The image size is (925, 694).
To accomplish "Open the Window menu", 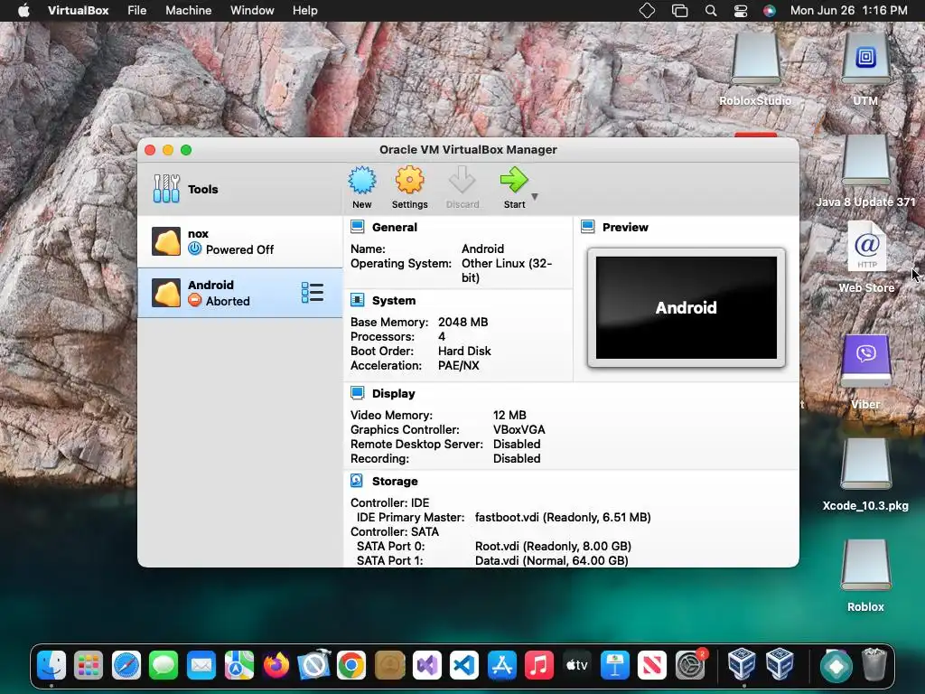I will tap(252, 11).
